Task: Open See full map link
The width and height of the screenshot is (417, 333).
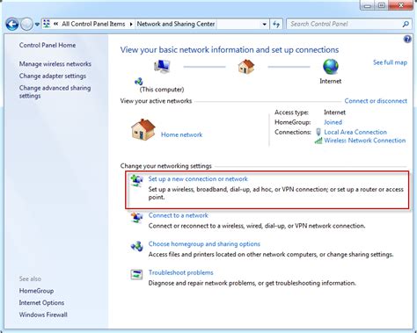Action: pyautogui.click(x=390, y=62)
